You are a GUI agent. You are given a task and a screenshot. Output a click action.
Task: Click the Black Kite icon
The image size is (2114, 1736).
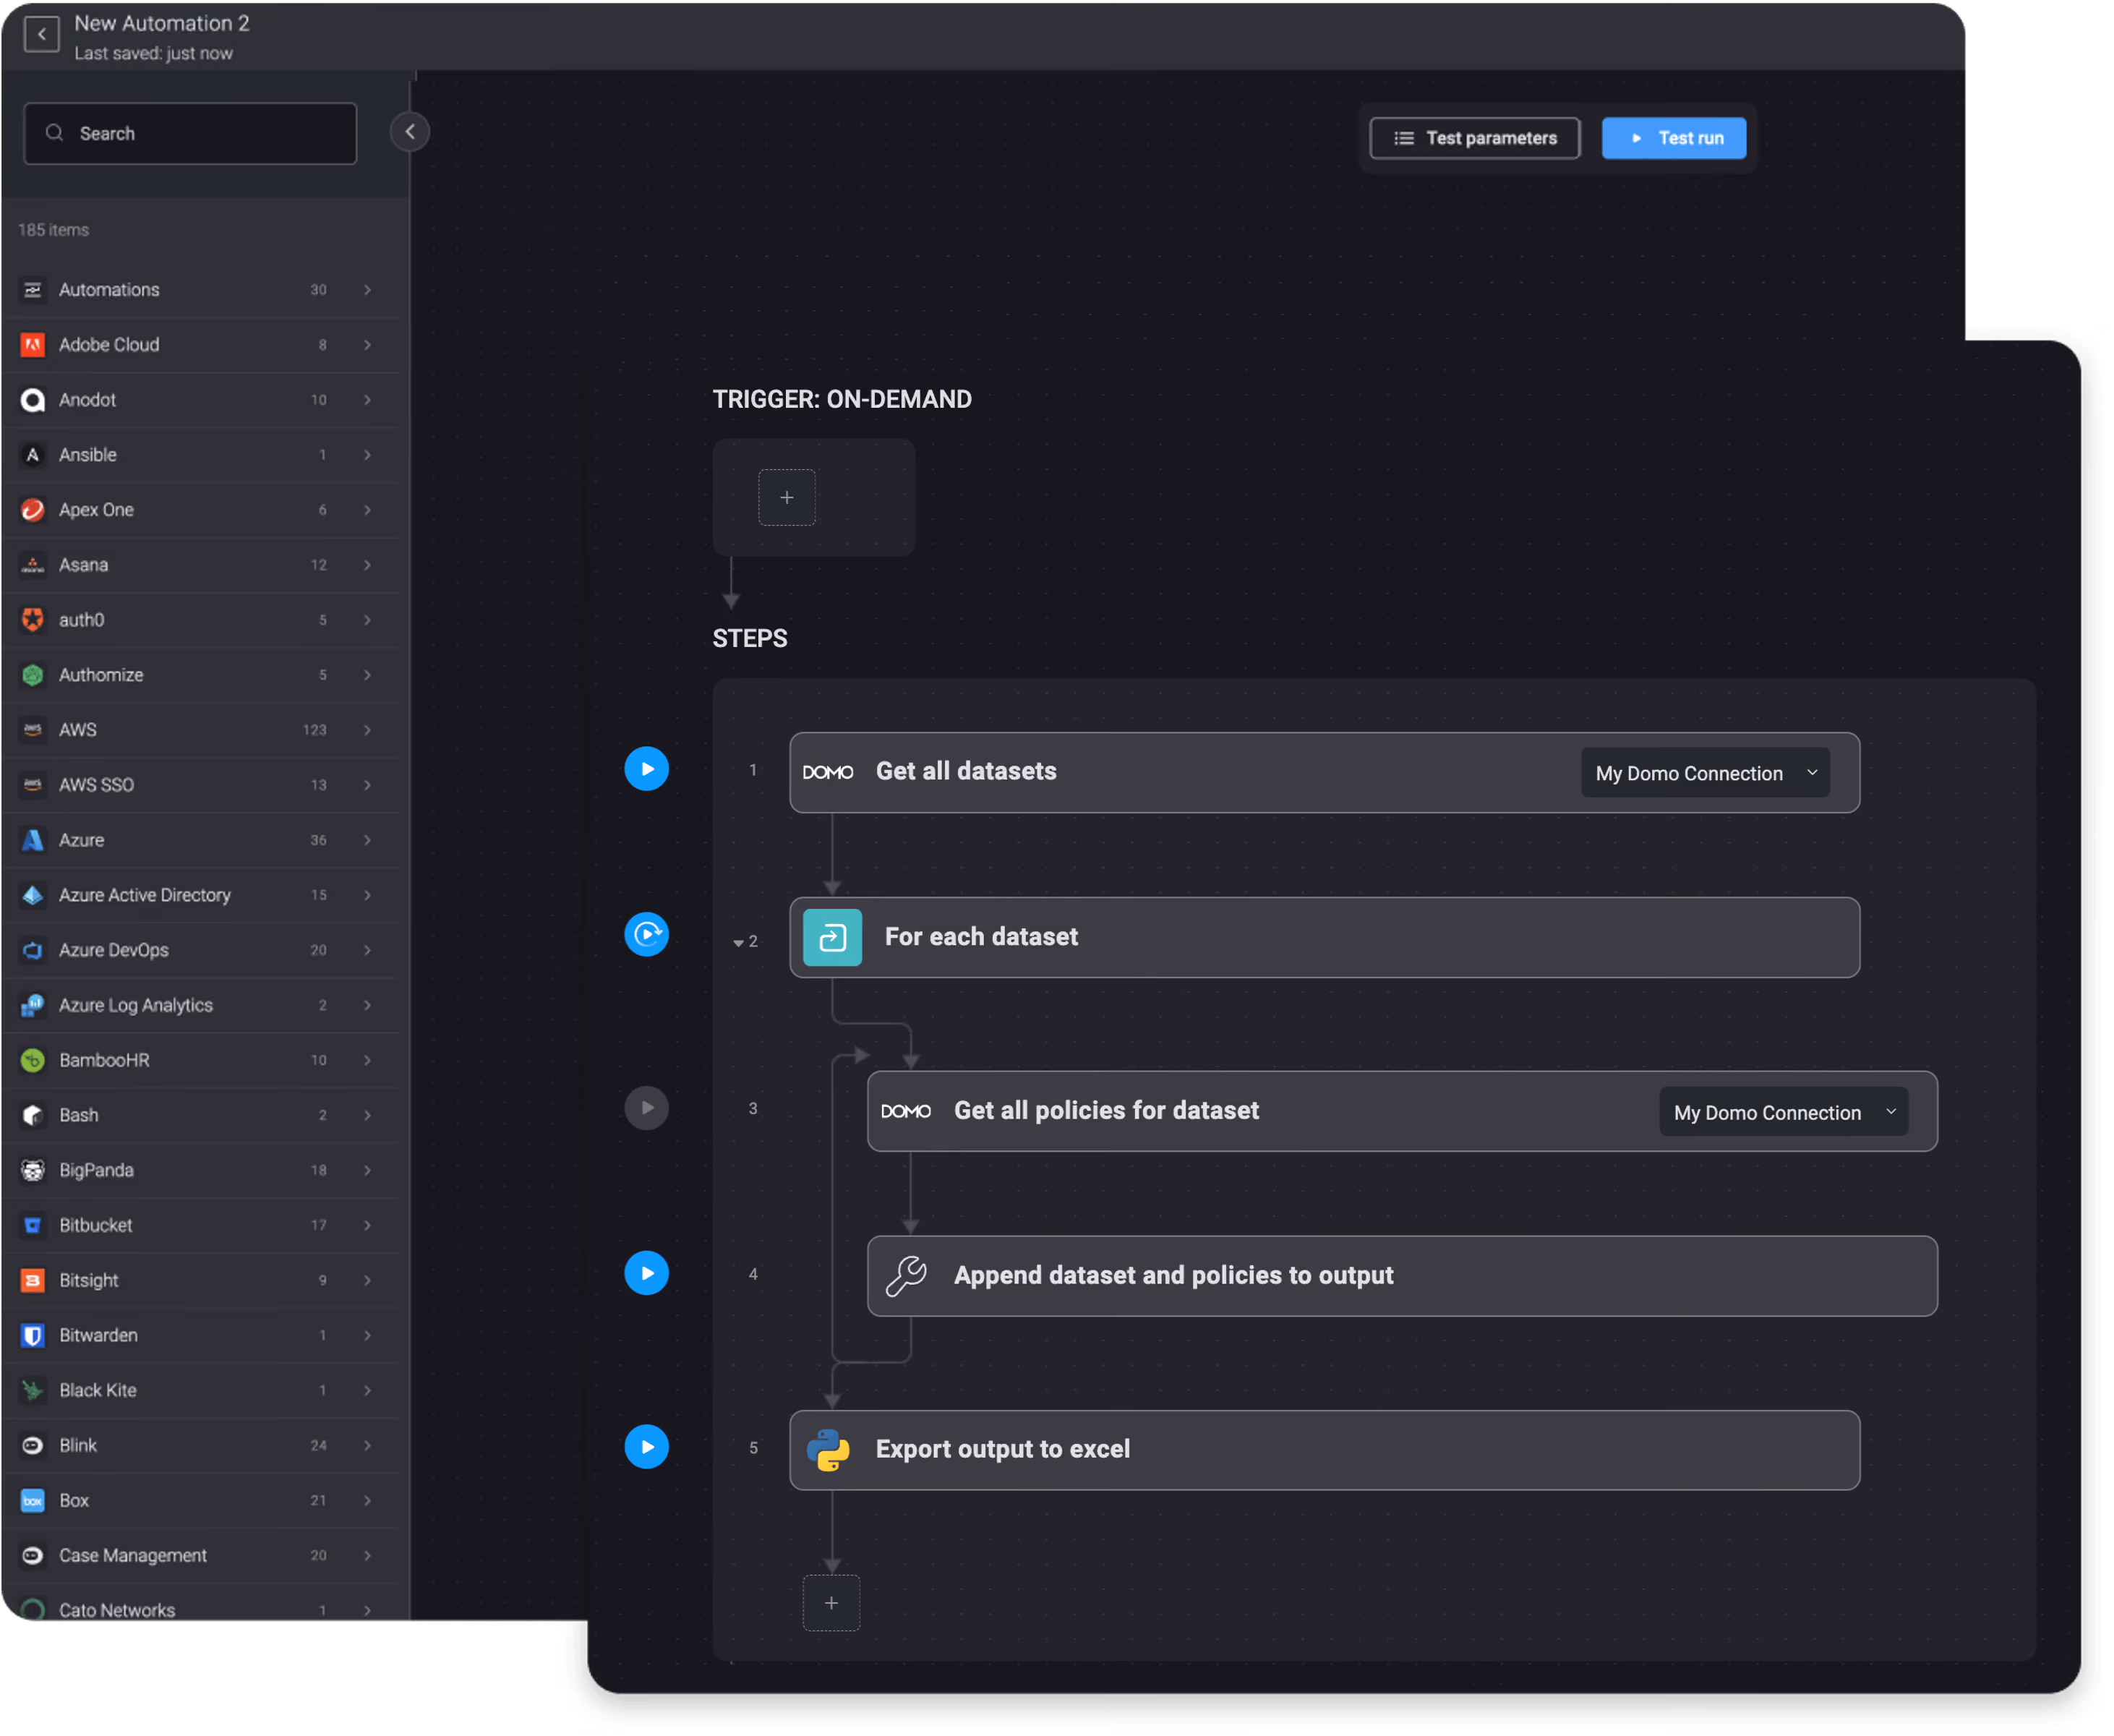click(33, 1390)
